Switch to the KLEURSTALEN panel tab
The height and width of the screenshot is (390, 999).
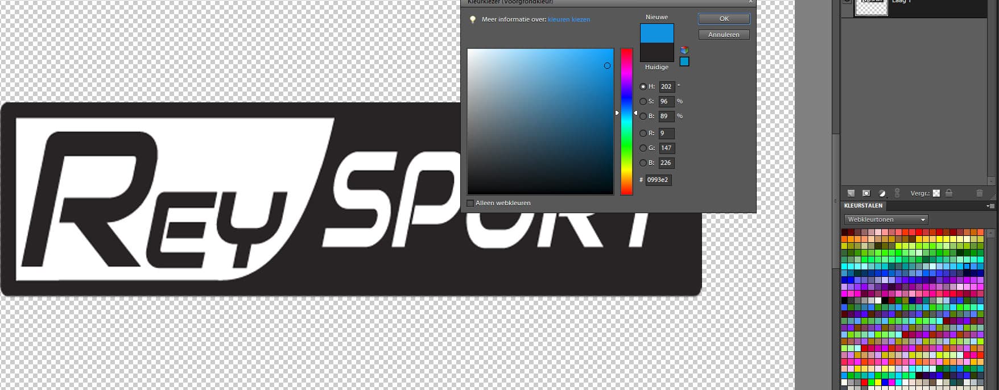863,206
